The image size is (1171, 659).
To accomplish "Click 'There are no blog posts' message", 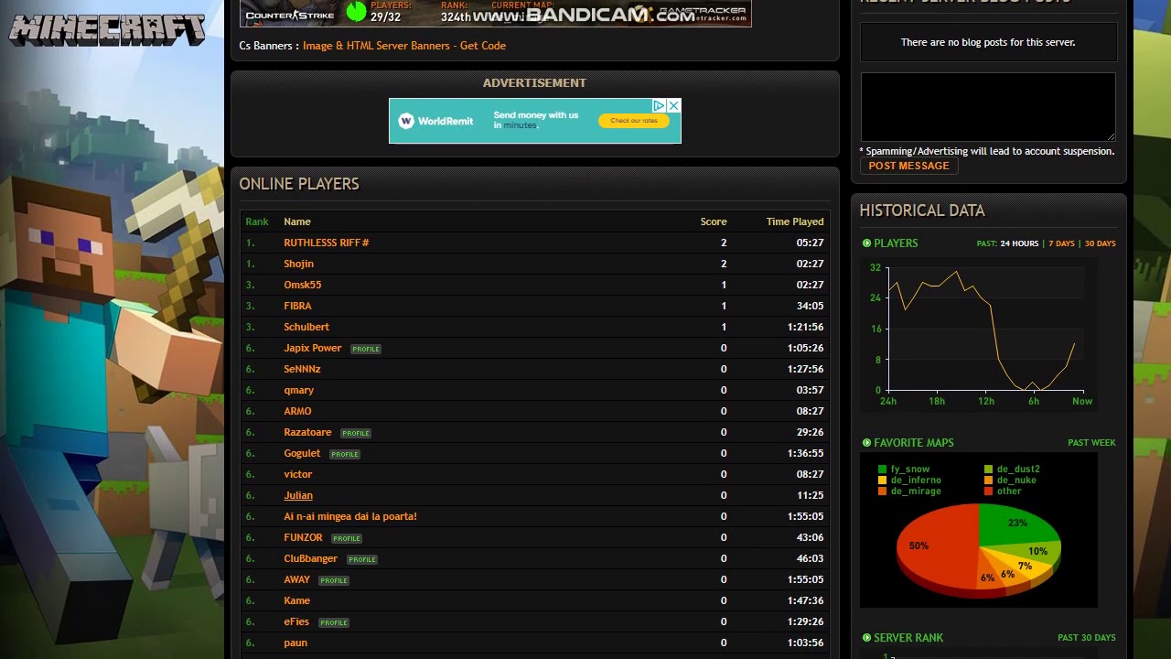I will (988, 42).
